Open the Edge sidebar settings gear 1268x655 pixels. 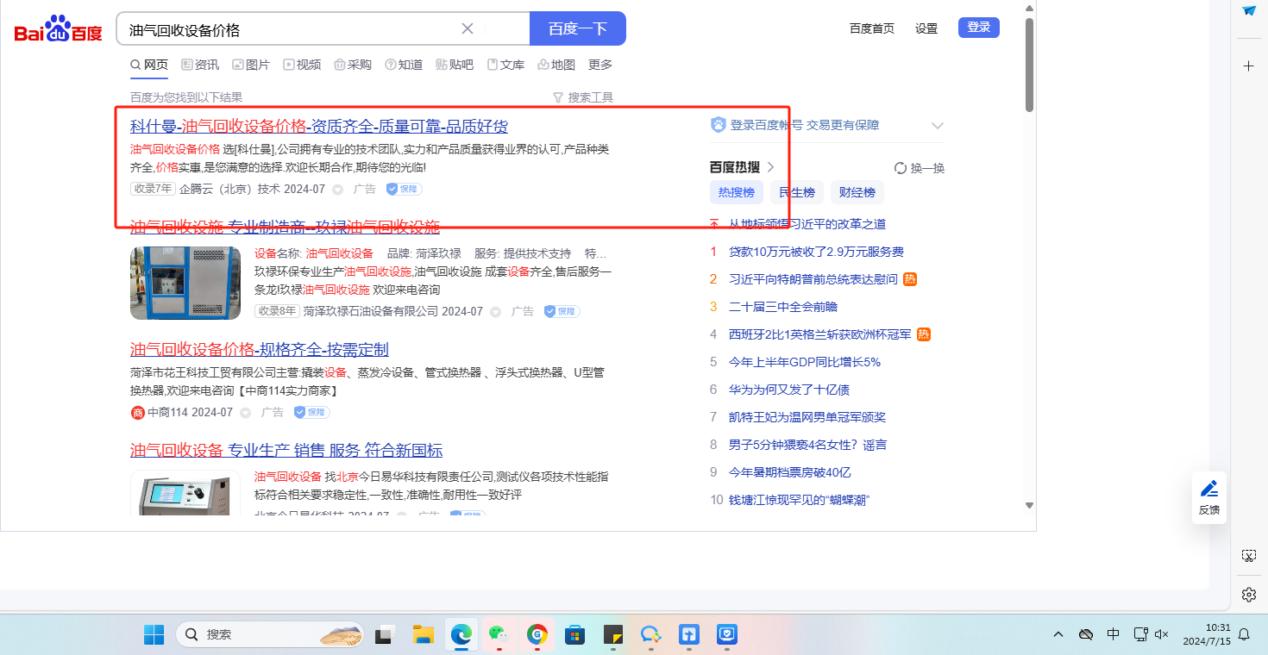(x=1248, y=595)
